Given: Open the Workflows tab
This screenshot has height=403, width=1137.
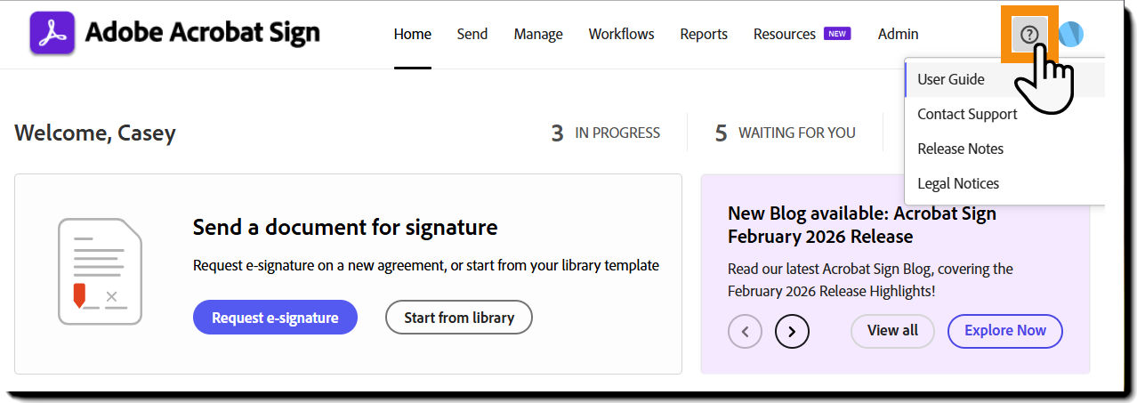Looking at the screenshot, I should coord(621,35).
